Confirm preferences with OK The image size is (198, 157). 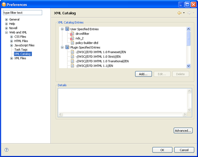tap(162, 150)
